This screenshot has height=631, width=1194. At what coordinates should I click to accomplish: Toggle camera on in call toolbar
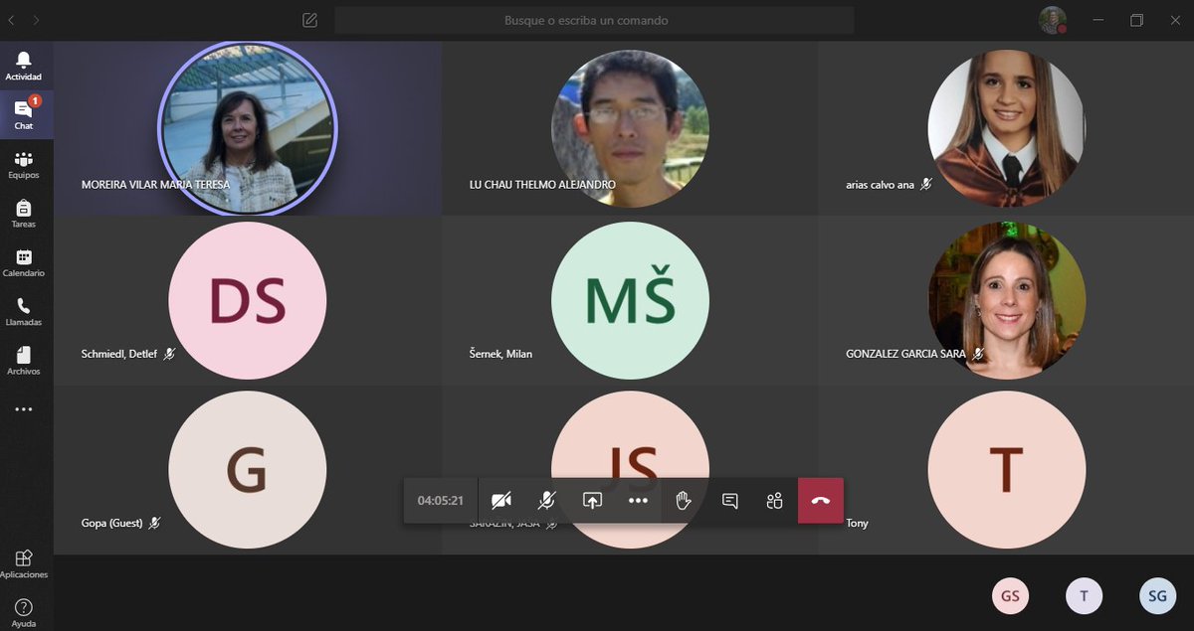pos(501,501)
